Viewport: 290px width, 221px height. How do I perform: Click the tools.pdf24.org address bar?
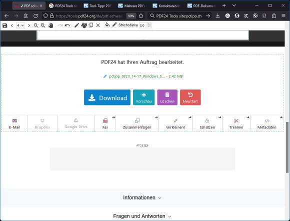click(89, 16)
